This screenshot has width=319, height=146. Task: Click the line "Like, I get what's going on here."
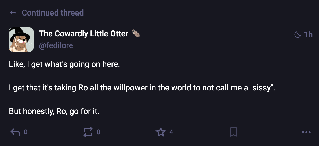click(64, 65)
